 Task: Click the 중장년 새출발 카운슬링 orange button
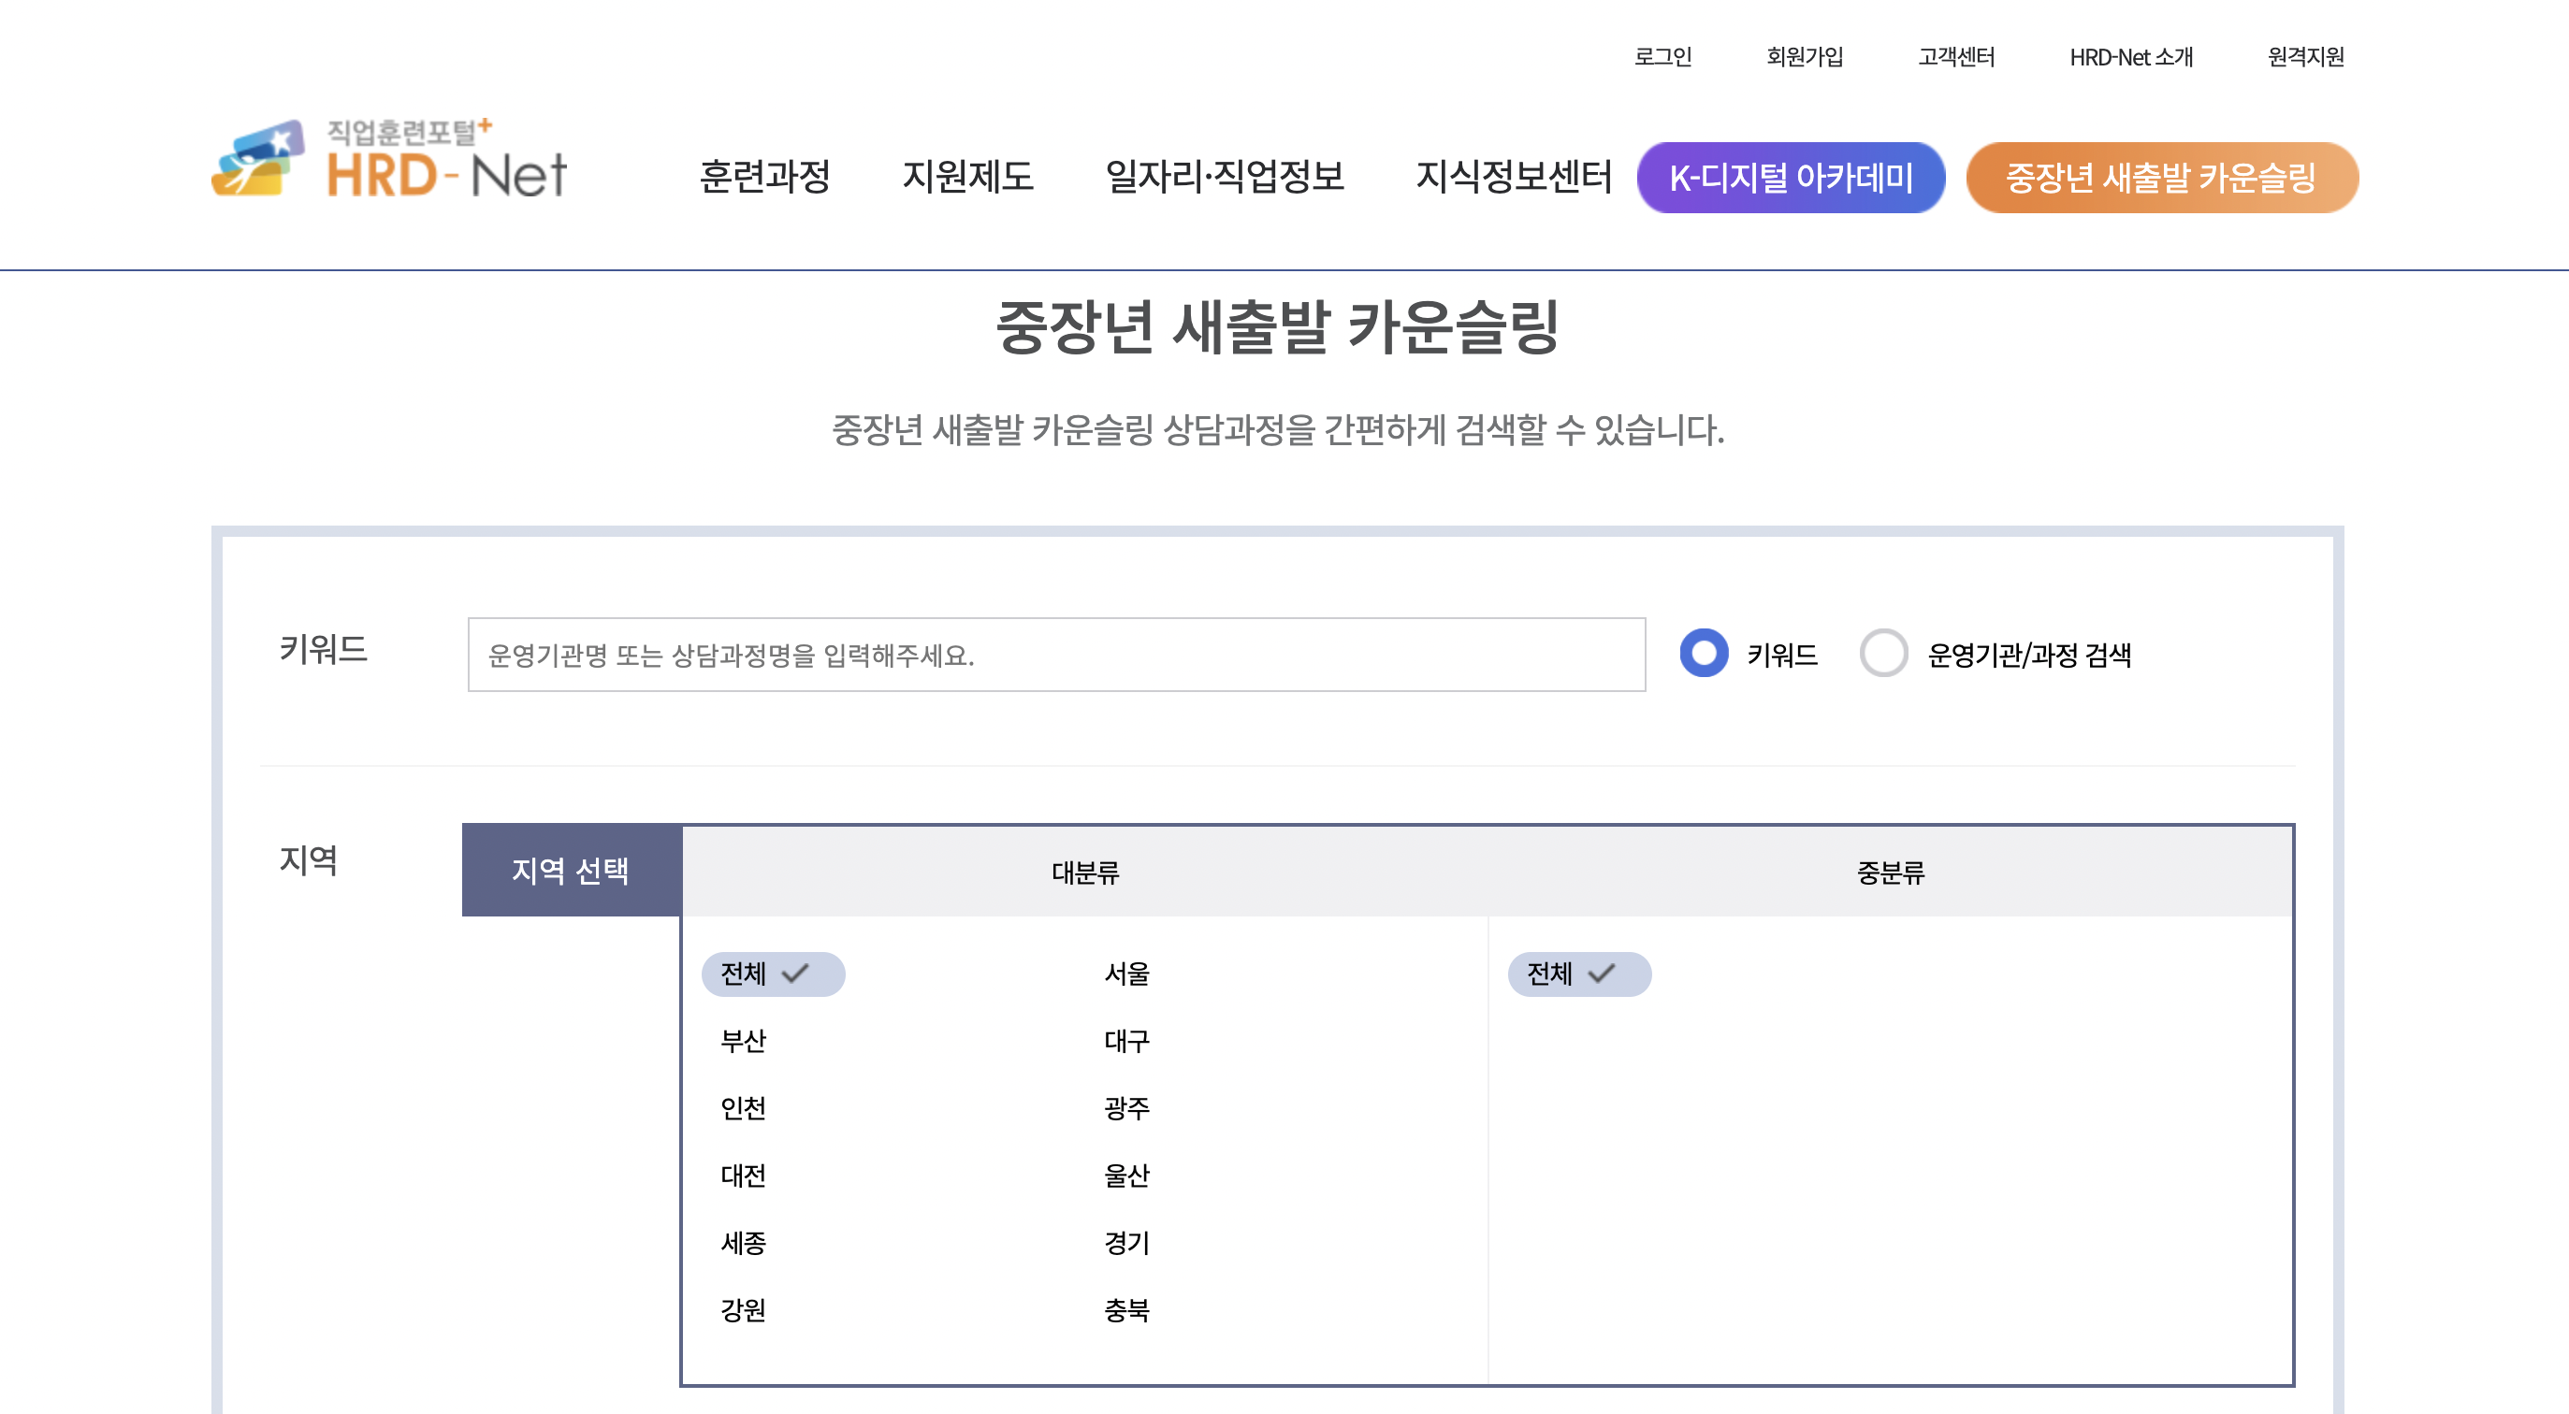(2161, 178)
